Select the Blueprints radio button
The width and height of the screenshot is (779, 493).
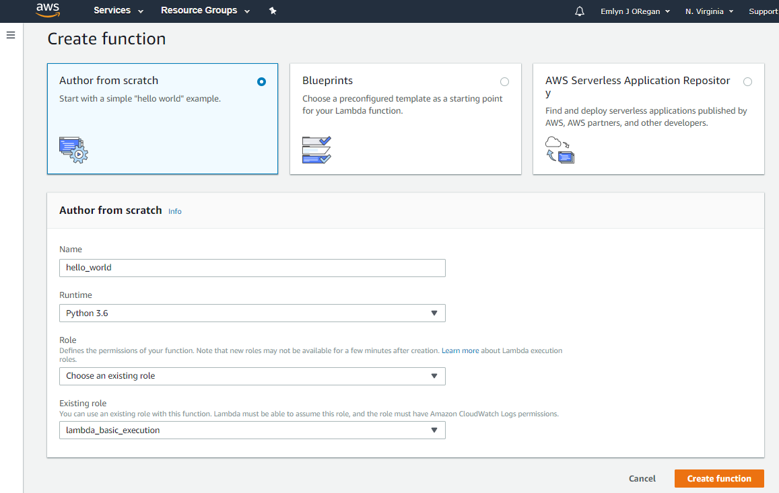[x=504, y=82]
